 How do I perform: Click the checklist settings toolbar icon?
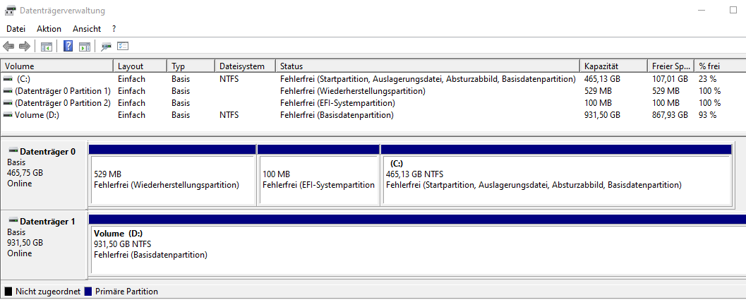123,46
